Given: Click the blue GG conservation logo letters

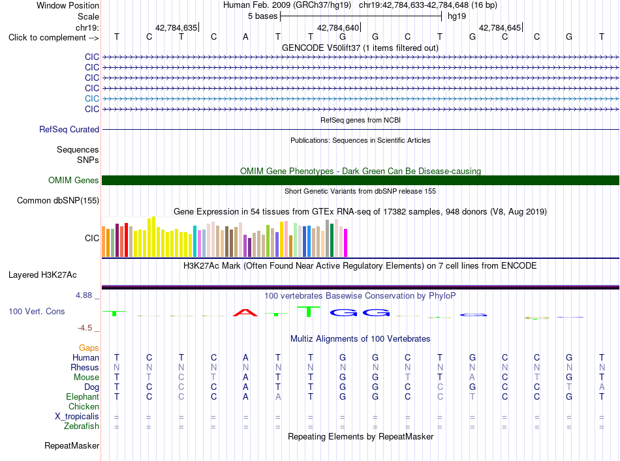Looking at the screenshot, I should tap(360, 313).
